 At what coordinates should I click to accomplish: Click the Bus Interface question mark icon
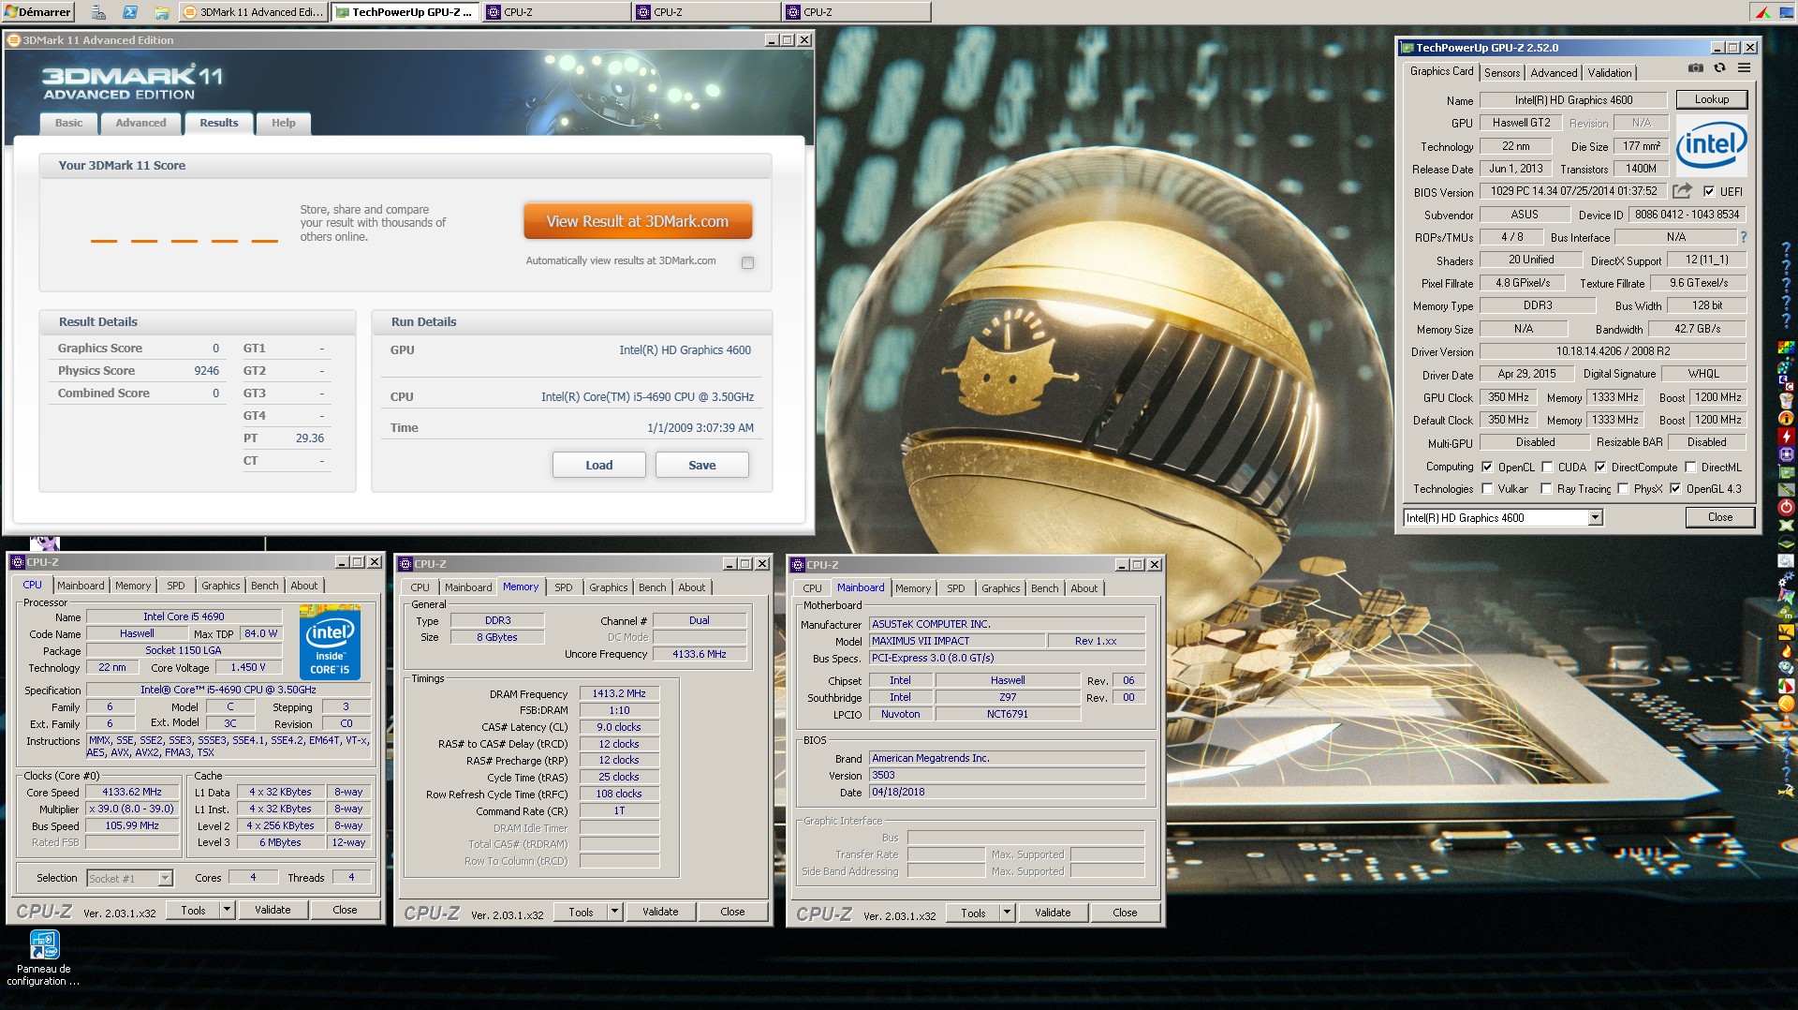(1743, 238)
